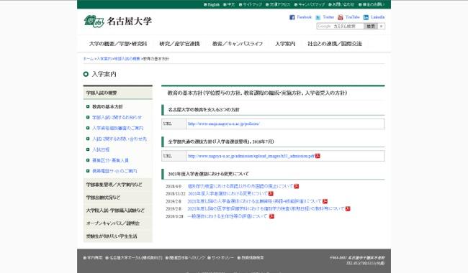Open PDF icon on second 2019/2/8 row
468x273 pixels.
click(348, 208)
